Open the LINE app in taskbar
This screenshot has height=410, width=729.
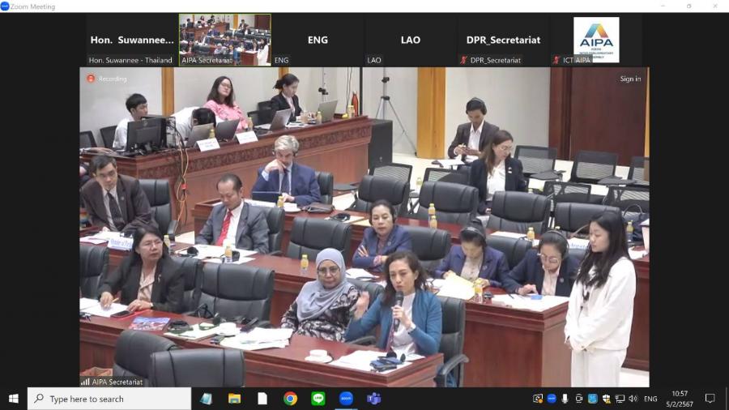click(318, 399)
